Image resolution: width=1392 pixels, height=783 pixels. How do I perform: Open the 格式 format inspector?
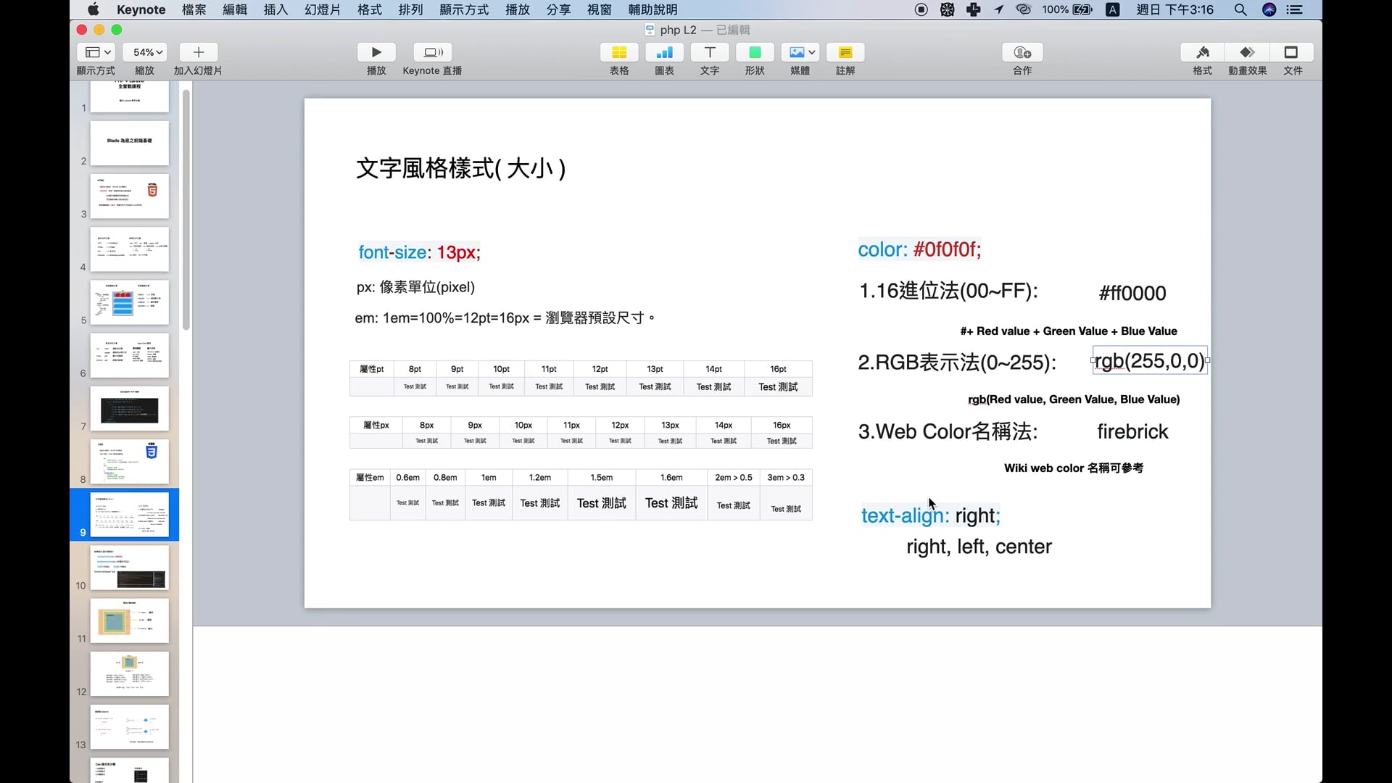point(1201,51)
